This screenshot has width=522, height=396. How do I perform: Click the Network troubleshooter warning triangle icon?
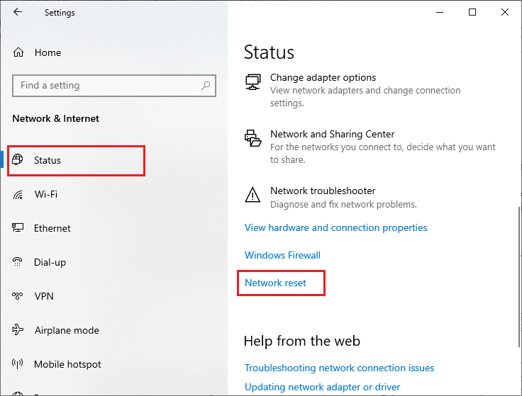click(252, 195)
